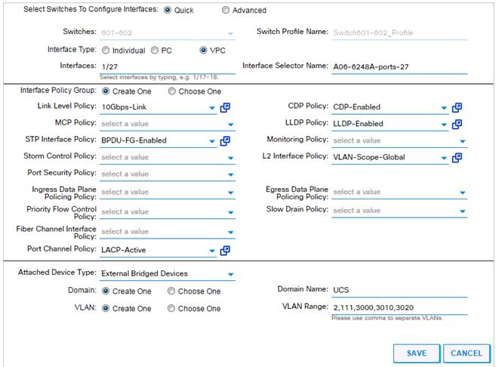The height and width of the screenshot is (367, 496).
Task: Expand the LLDP Policy dropdown
Action: 444,125
